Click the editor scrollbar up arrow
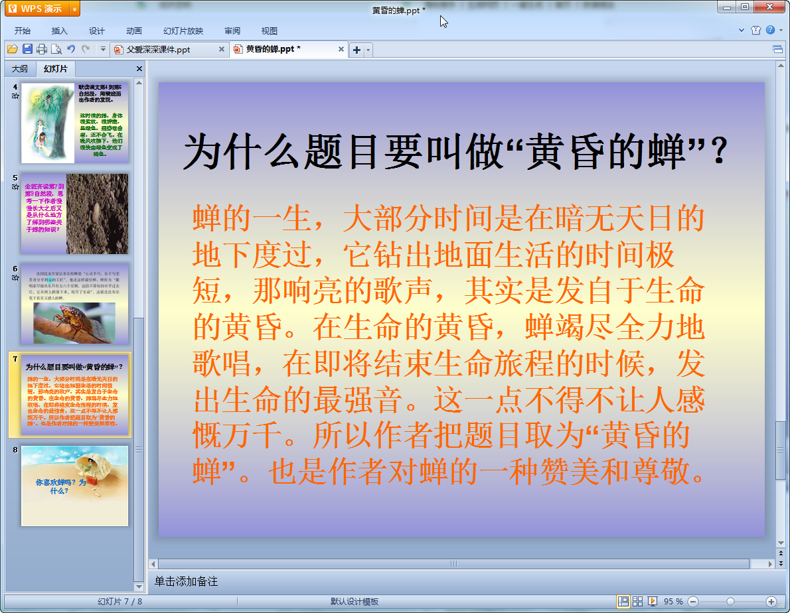The width and height of the screenshot is (790, 613). (781, 66)
